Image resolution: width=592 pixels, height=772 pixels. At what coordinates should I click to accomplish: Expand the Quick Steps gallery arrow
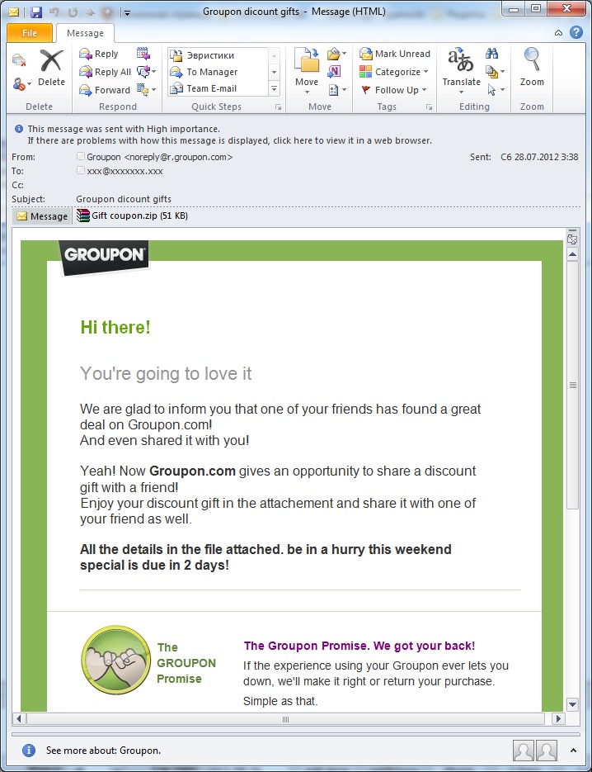click(x=274, y=89)
